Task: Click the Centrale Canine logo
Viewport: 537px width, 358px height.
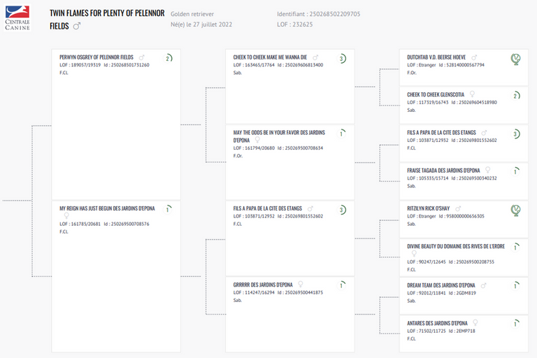Action: tap(17, 18)
